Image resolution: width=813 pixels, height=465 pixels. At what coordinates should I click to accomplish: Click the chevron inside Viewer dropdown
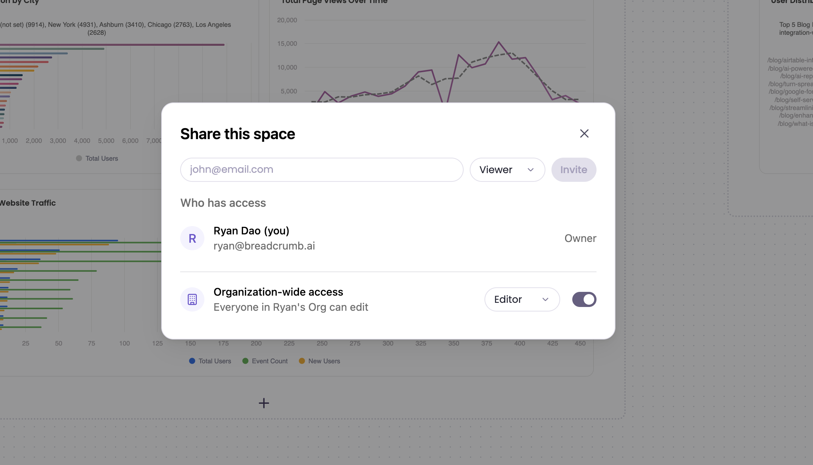(x=531, y=170)
